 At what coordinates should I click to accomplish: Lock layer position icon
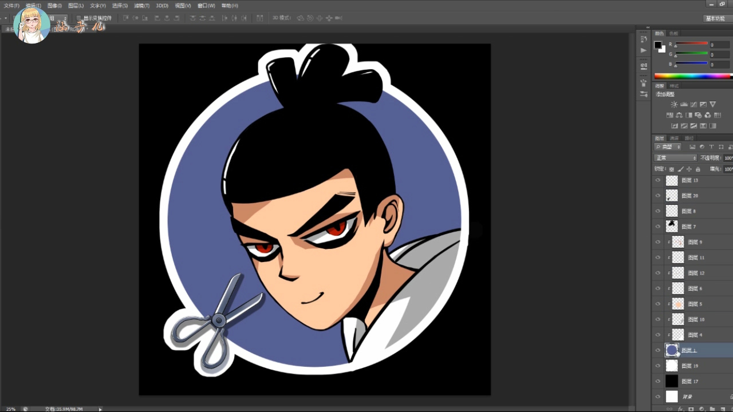point(689,169)
